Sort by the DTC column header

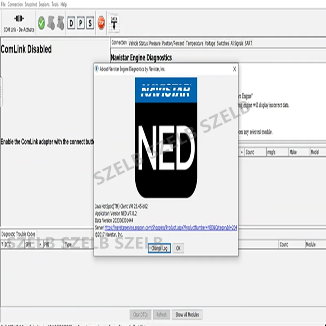[14, 244]
